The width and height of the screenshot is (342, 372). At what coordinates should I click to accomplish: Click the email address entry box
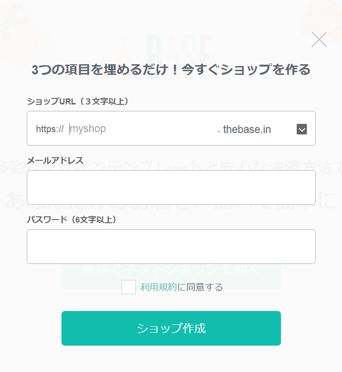click(x=171, y=187)
